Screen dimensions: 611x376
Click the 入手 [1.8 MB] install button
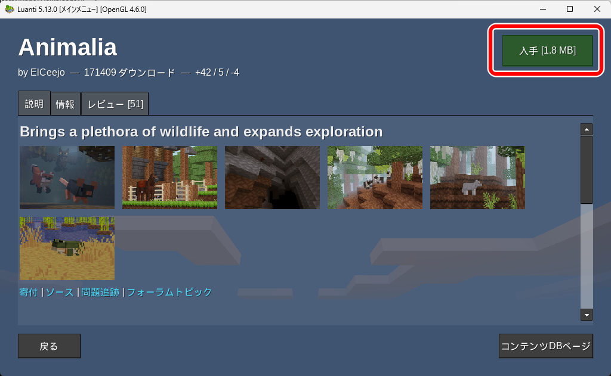click(547, 51)
